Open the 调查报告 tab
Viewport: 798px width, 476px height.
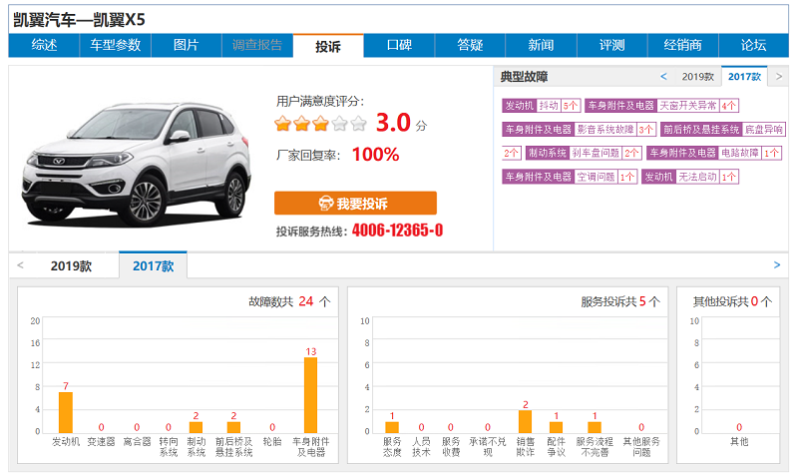(257, 45)
